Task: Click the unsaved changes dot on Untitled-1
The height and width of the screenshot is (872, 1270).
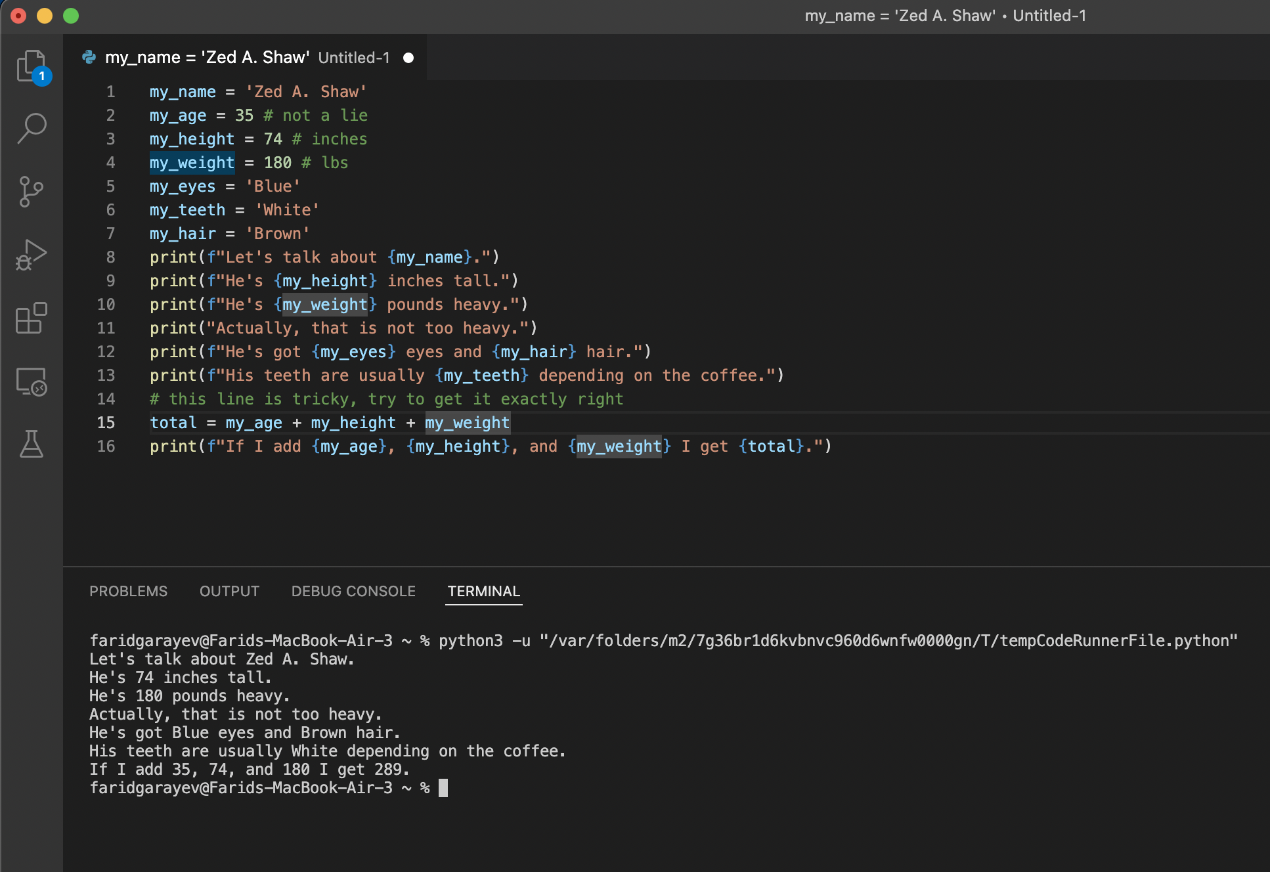Action: coord(408,58)
